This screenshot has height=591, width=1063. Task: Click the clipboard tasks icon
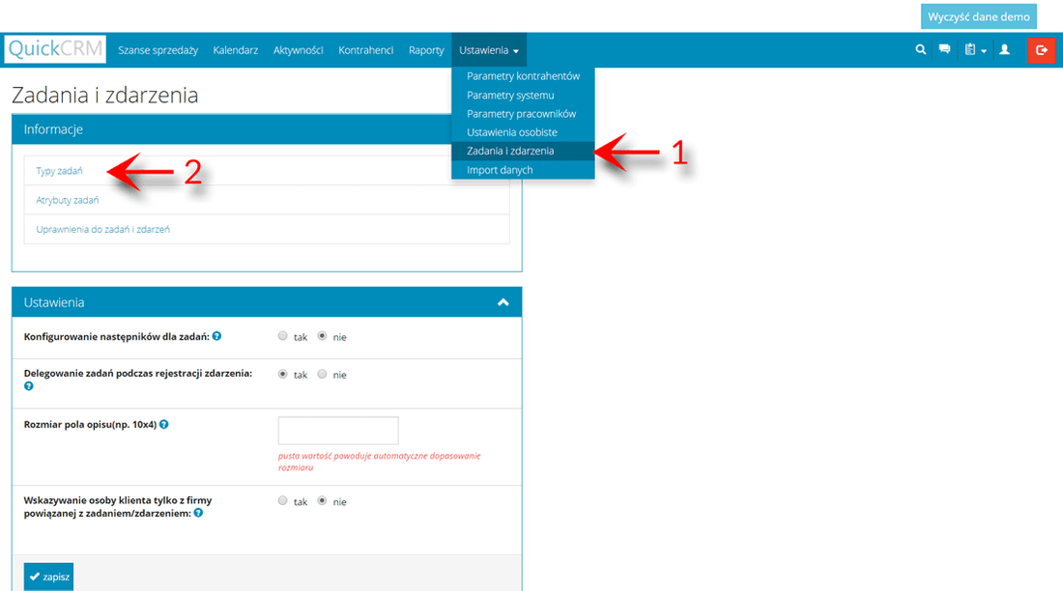click(970, 48)
